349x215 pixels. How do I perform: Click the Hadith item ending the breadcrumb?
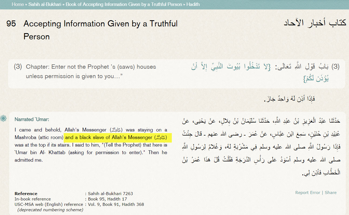193,4
